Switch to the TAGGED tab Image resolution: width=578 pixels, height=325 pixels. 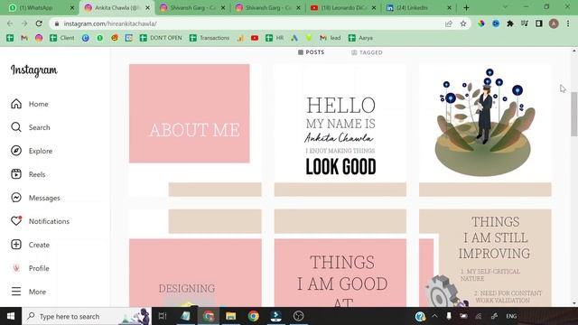coord(367,52)
